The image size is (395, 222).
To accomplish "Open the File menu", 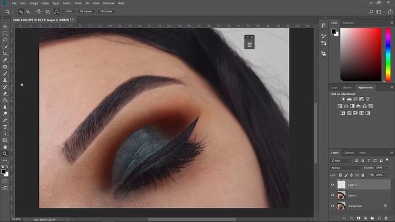I will [x=14, y=3].
